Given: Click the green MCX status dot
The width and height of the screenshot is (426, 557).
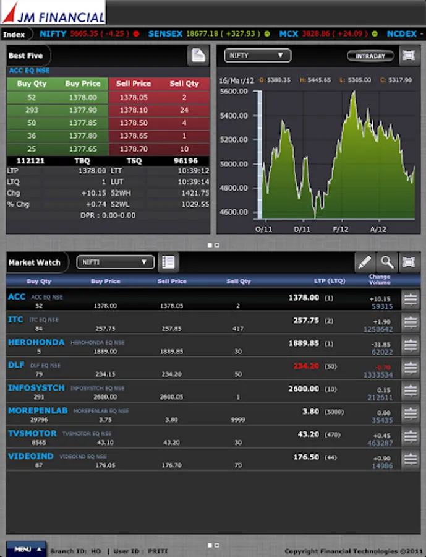Looking at the screenshot, I should point(375,34).
